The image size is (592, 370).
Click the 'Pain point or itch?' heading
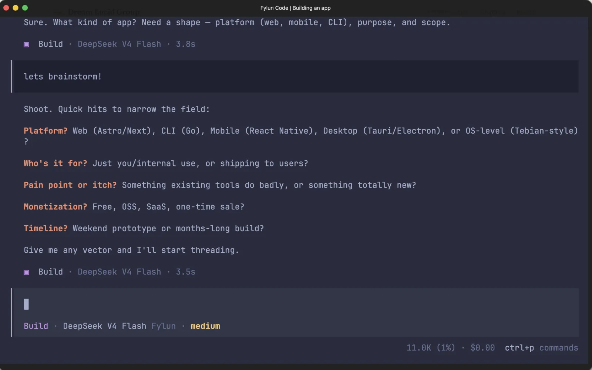tap(70, 185)
